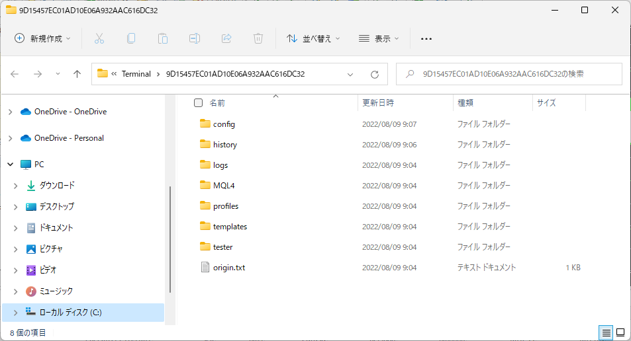Open the 新規作成 dropdown
Screen dimensions: 631x341
click(42, 38)
